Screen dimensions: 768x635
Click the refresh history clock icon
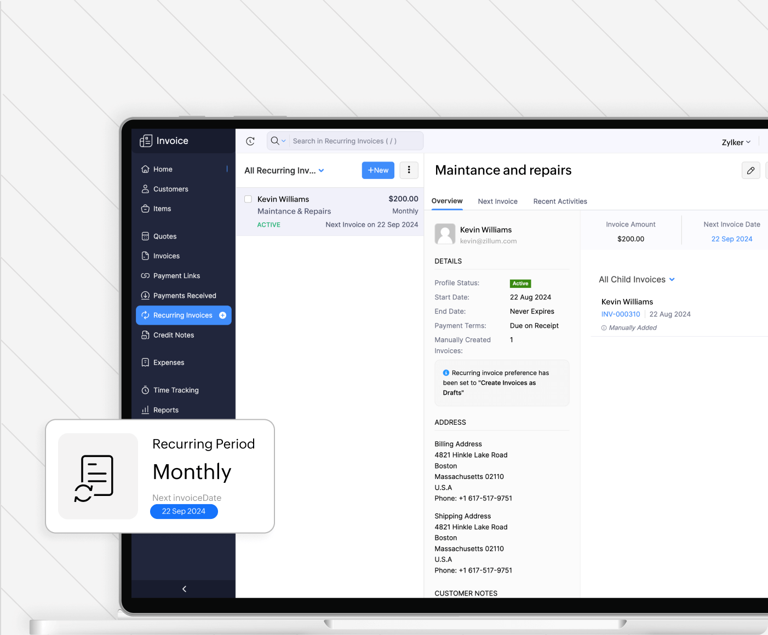tap(250, 141)
